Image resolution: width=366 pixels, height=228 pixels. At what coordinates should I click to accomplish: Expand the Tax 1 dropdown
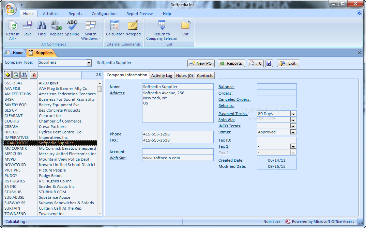pos(293,146)
